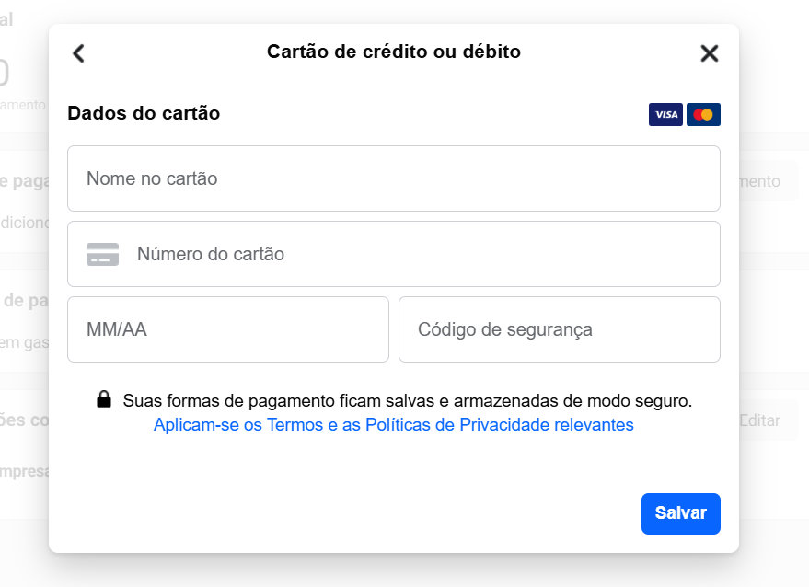Select the back navigation arrow at top left
This screenshot has height=587, width=809.
[78, 52]
